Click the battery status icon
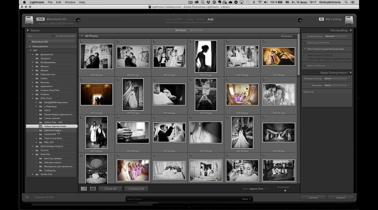 click(x=281, y=2)
